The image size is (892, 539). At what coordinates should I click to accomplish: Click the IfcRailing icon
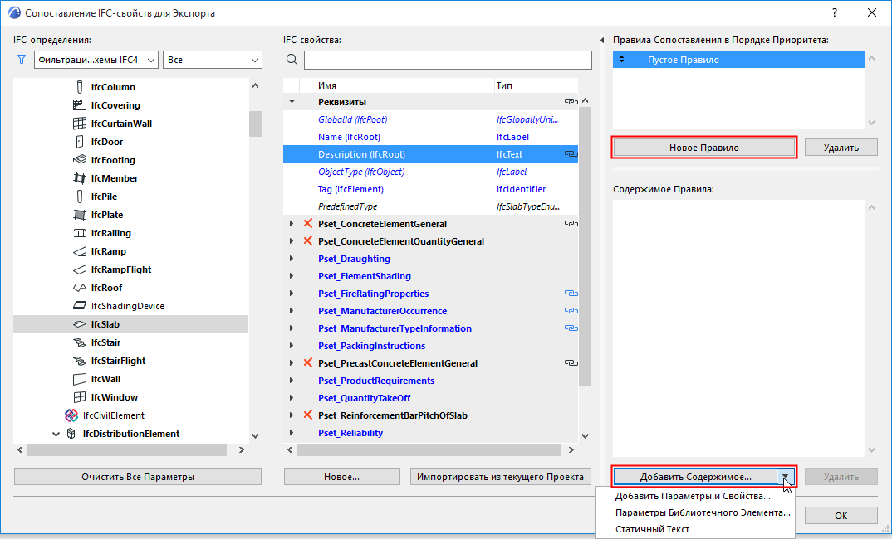pos(80,233)
